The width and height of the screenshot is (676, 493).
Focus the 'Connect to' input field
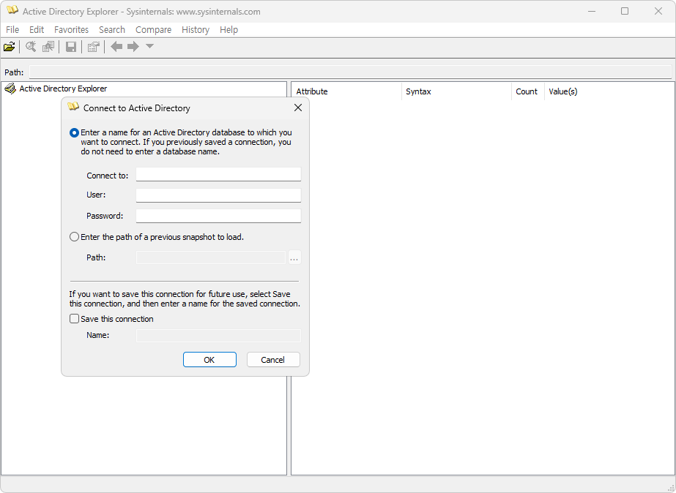point(218,174)
